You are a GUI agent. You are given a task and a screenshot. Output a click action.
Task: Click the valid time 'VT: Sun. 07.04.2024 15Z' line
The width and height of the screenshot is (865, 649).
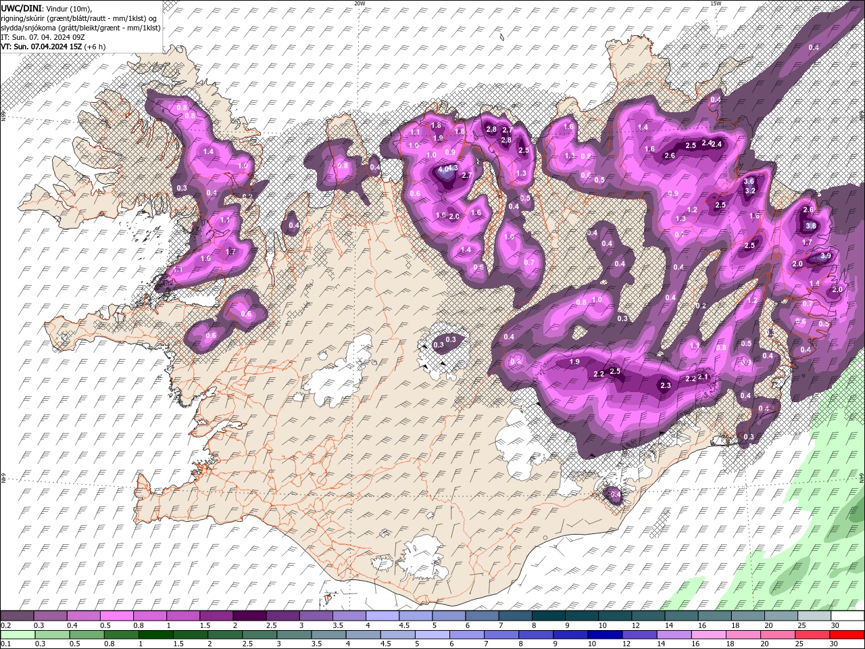(41, 47)
